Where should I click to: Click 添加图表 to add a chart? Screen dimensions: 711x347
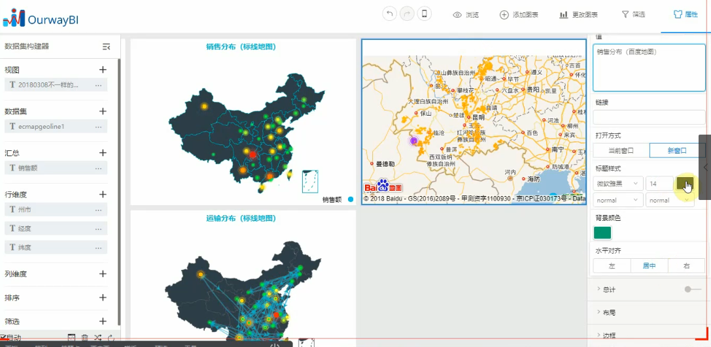[519, 14]
